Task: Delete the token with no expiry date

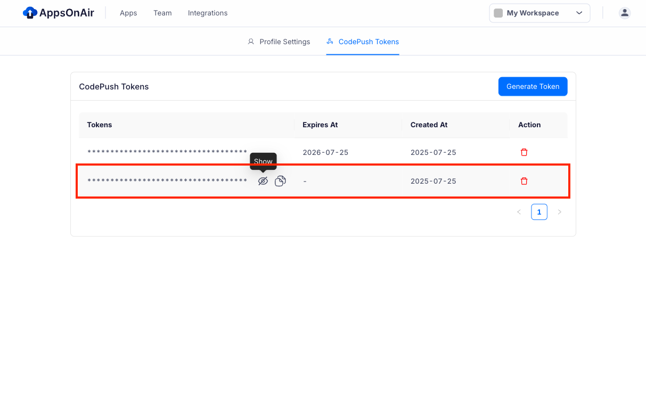Action: point(524,181)
